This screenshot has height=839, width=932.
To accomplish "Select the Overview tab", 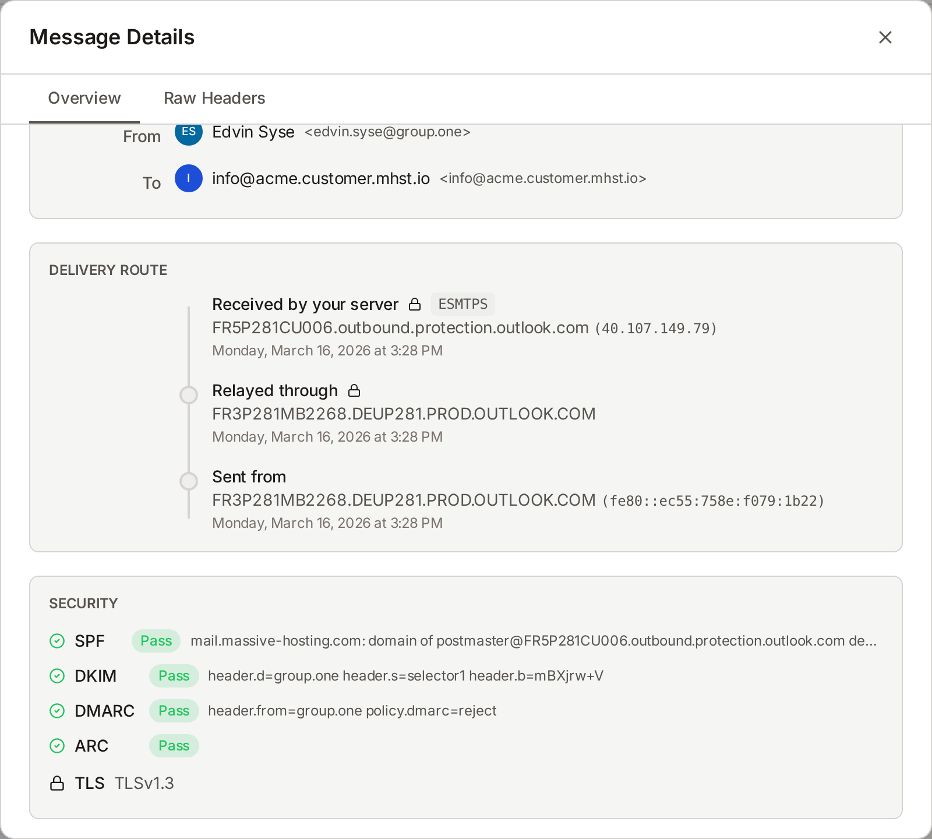I will pyautogui.click(x=84, y=98).
